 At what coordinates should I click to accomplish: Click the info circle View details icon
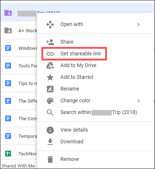[x=50, y=130]
